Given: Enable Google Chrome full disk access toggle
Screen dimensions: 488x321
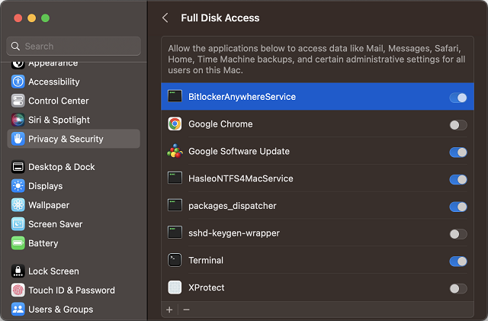Looking at the screenshot, I should [458, 125].
